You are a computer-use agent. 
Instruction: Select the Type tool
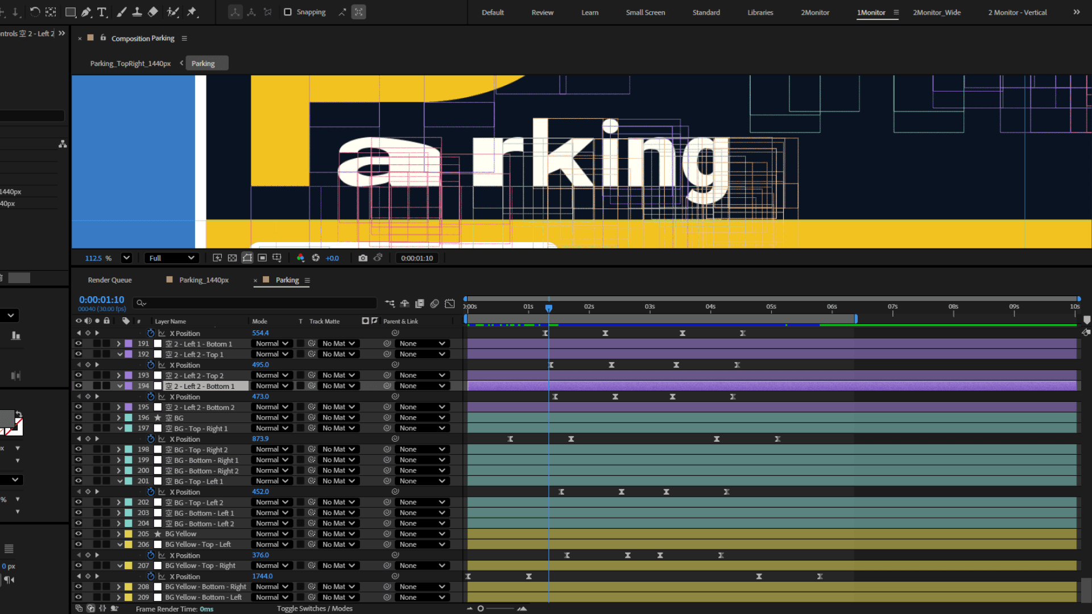click(102, 12)
